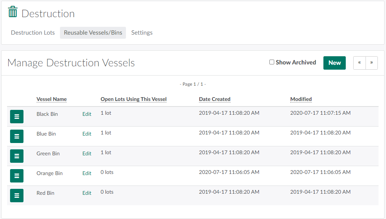The width and height of the screenshot is (386, 219).
Task: Sort by Vessel Name column header
Action: point(51,99)
